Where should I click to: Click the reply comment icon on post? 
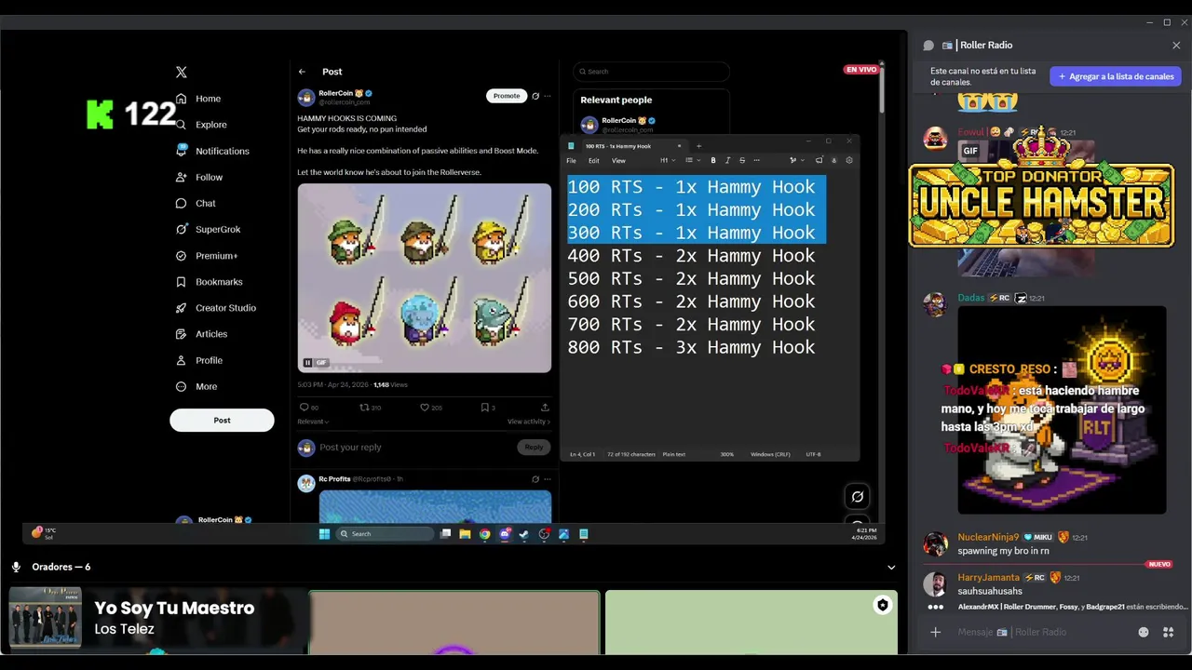(304, 408)
